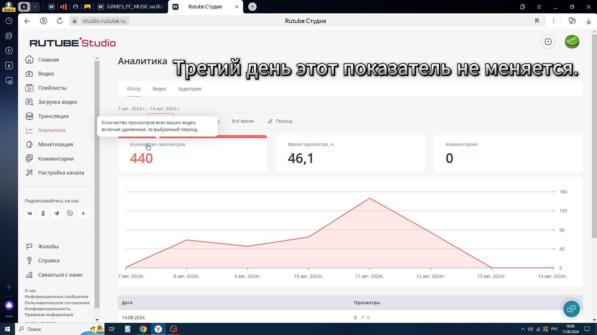Expand the tab group dropdown arrow
This screenshot has width=597, height=335.
(x=35, y=7)
